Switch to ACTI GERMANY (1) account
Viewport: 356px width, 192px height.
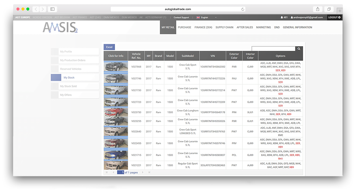coord(156,18)
